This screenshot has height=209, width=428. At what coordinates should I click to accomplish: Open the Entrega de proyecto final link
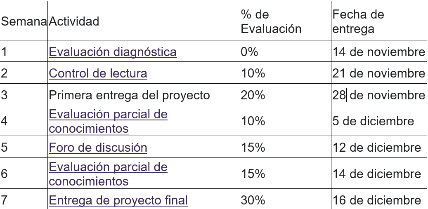[x=118, y=200]
